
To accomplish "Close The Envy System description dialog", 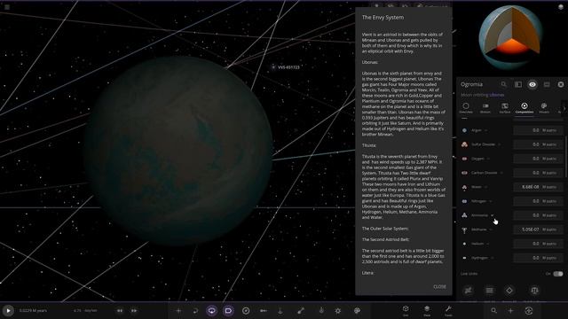I will [x=440, y=286].
